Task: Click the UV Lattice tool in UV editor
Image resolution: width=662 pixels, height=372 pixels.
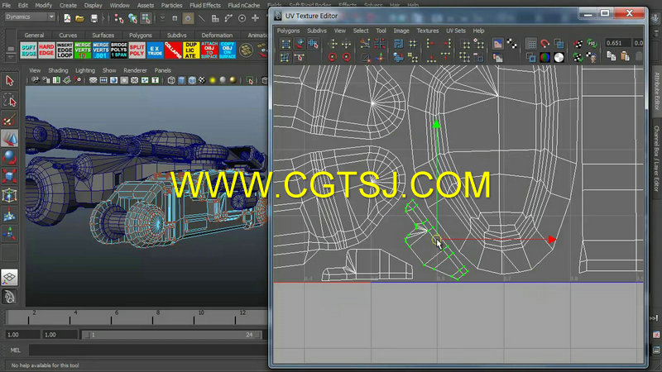Action: pos(285,44)
